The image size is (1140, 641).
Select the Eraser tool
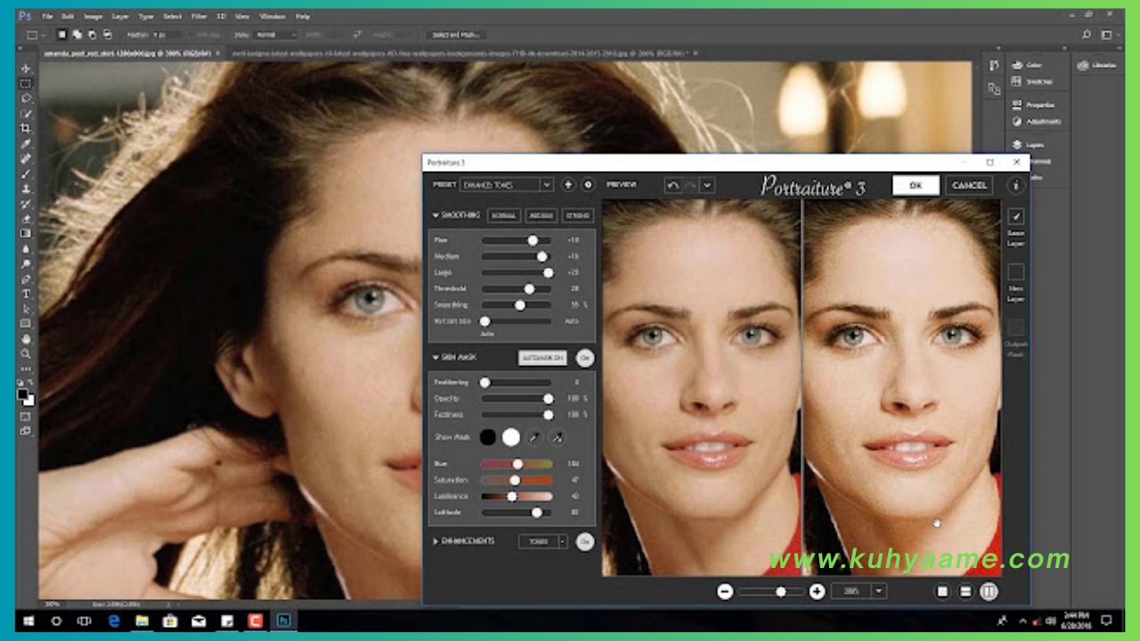tap(26, 219)
